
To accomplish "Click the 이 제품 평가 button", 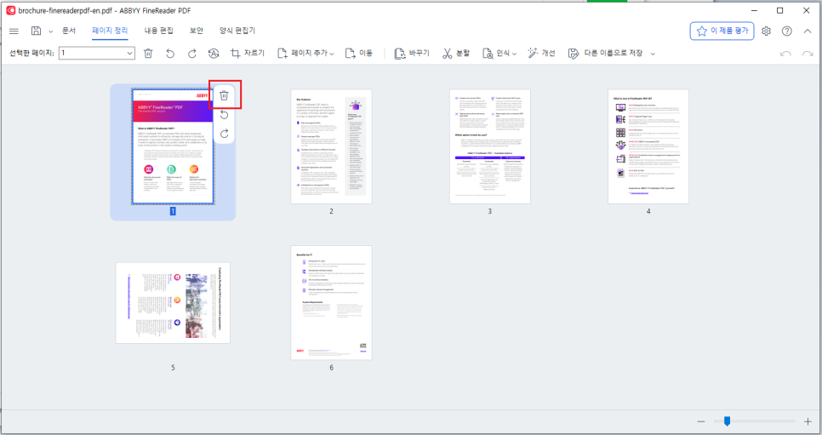I will 722,31.
